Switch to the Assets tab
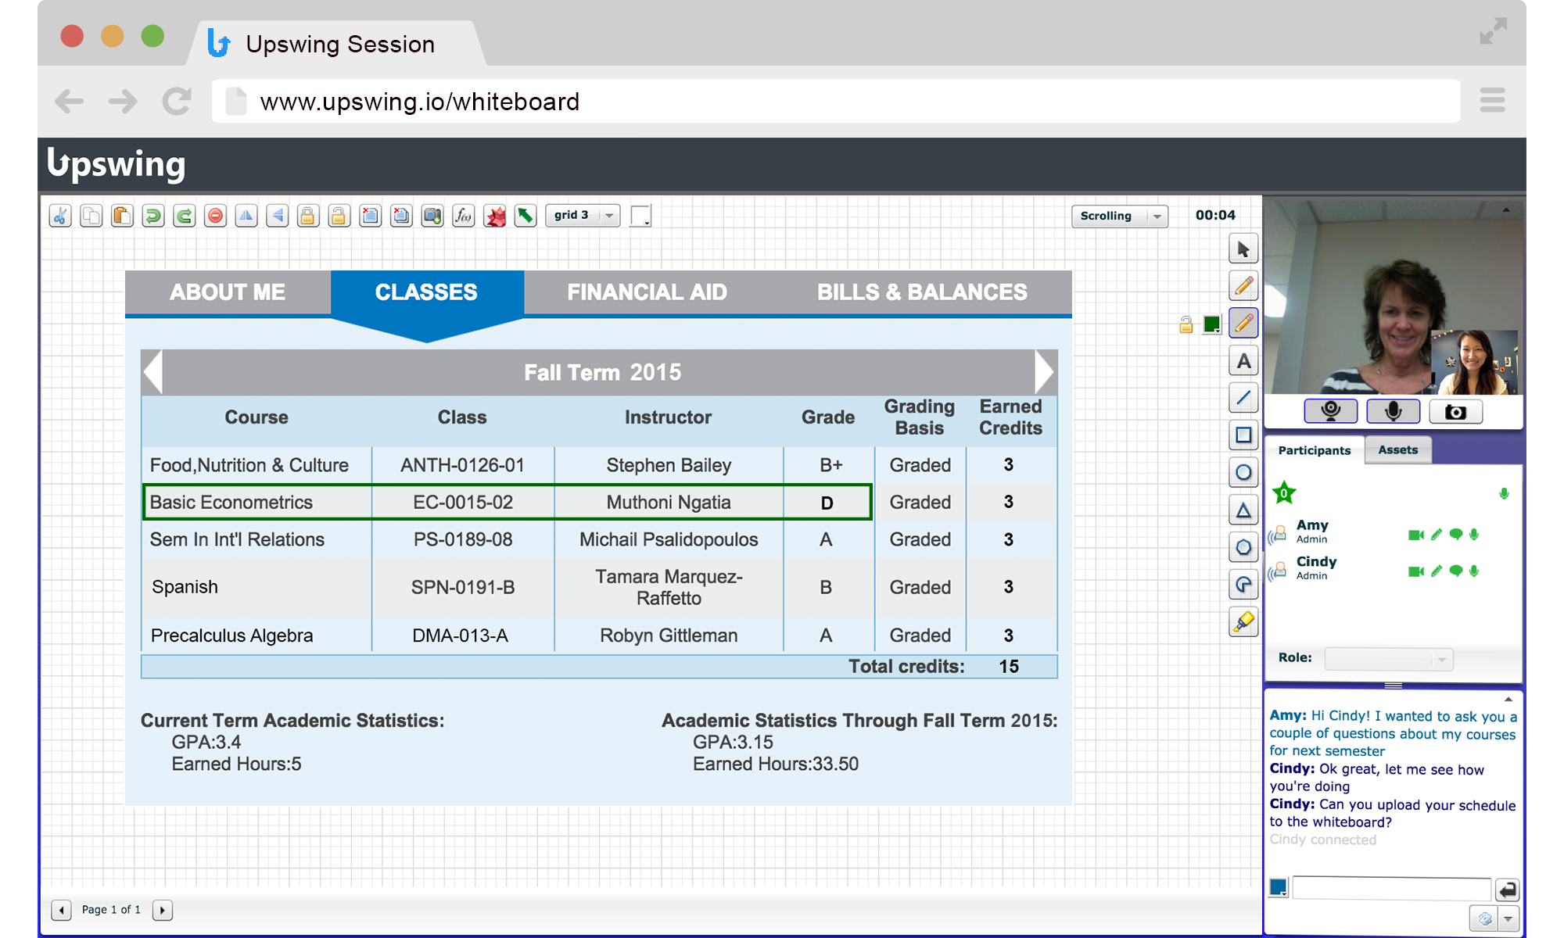Screen dimensions: 1564x938 click(1397, 450)
